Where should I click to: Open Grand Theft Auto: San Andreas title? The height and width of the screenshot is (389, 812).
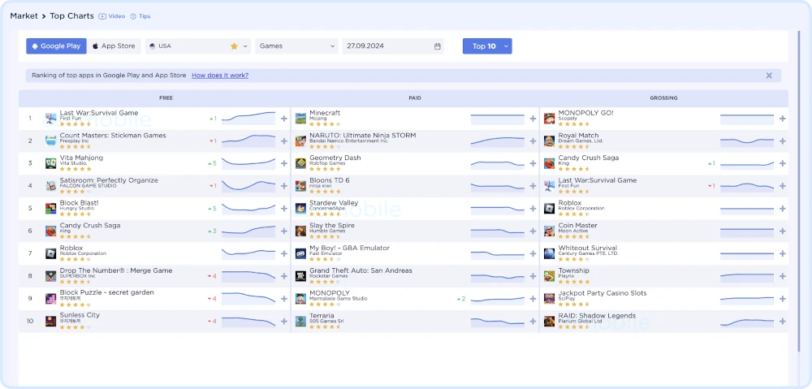361,270
